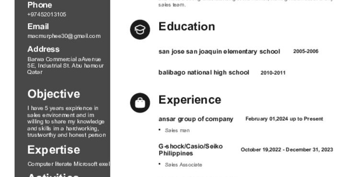Image resolution: width=347 pixels, height=177 pixels.
Task: Click the Sales Associate bullet item
Action: tap(183, 165)
